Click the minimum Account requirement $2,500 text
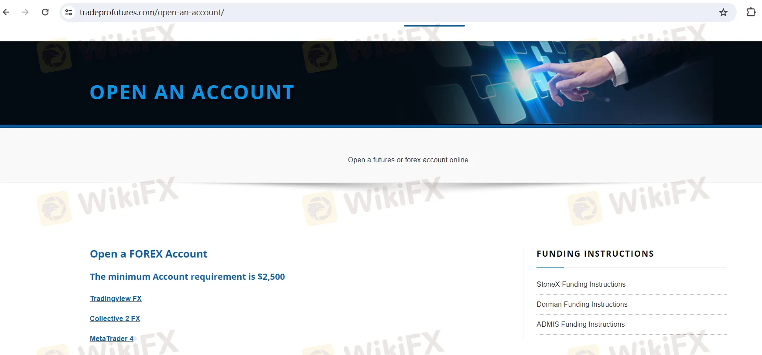The width and height of the screenshot is (762, 355). click(187, 277)
